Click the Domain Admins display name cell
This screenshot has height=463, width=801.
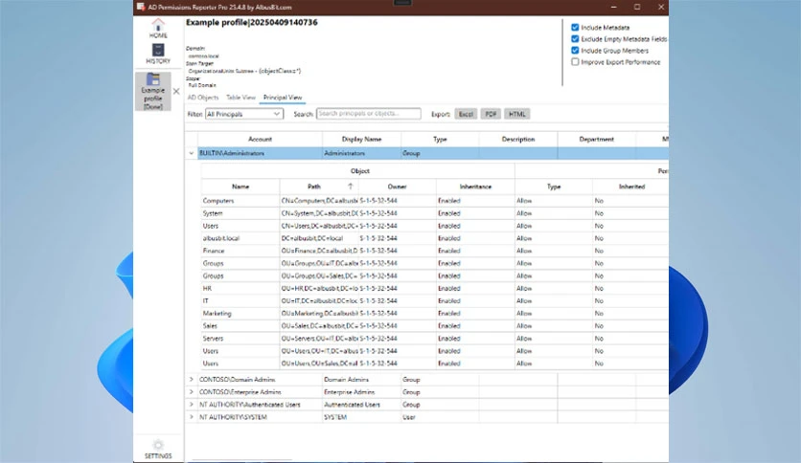[361, 380]
